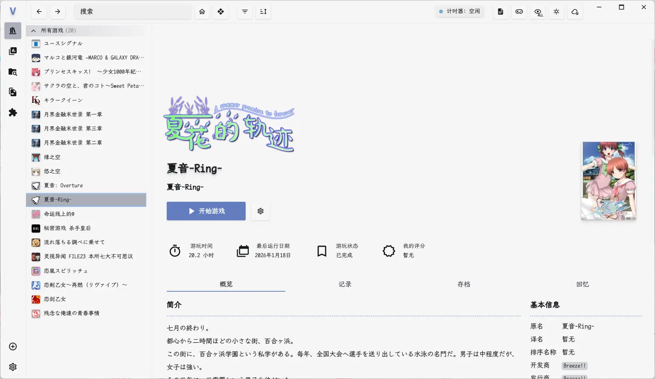This screenshot has width=655, height=379.
Task: Click the home button in toolbar
Action: pos(202,12)
